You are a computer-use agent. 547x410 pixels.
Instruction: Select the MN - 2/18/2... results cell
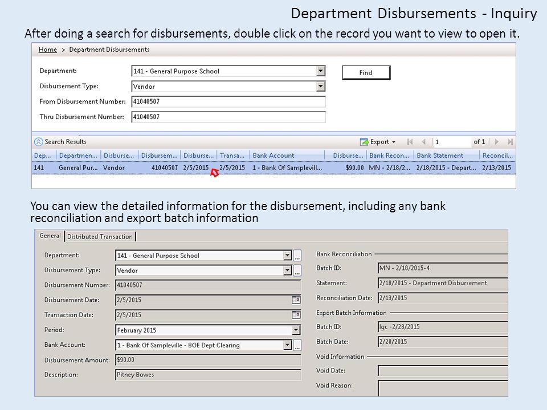[389, 167]
